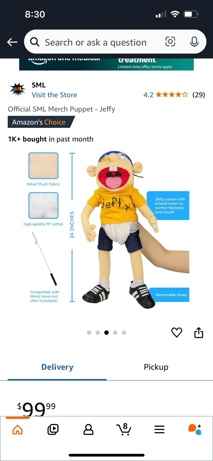Select the first image carousel dot
Screen dimensions: 213x461
(89, 333)
